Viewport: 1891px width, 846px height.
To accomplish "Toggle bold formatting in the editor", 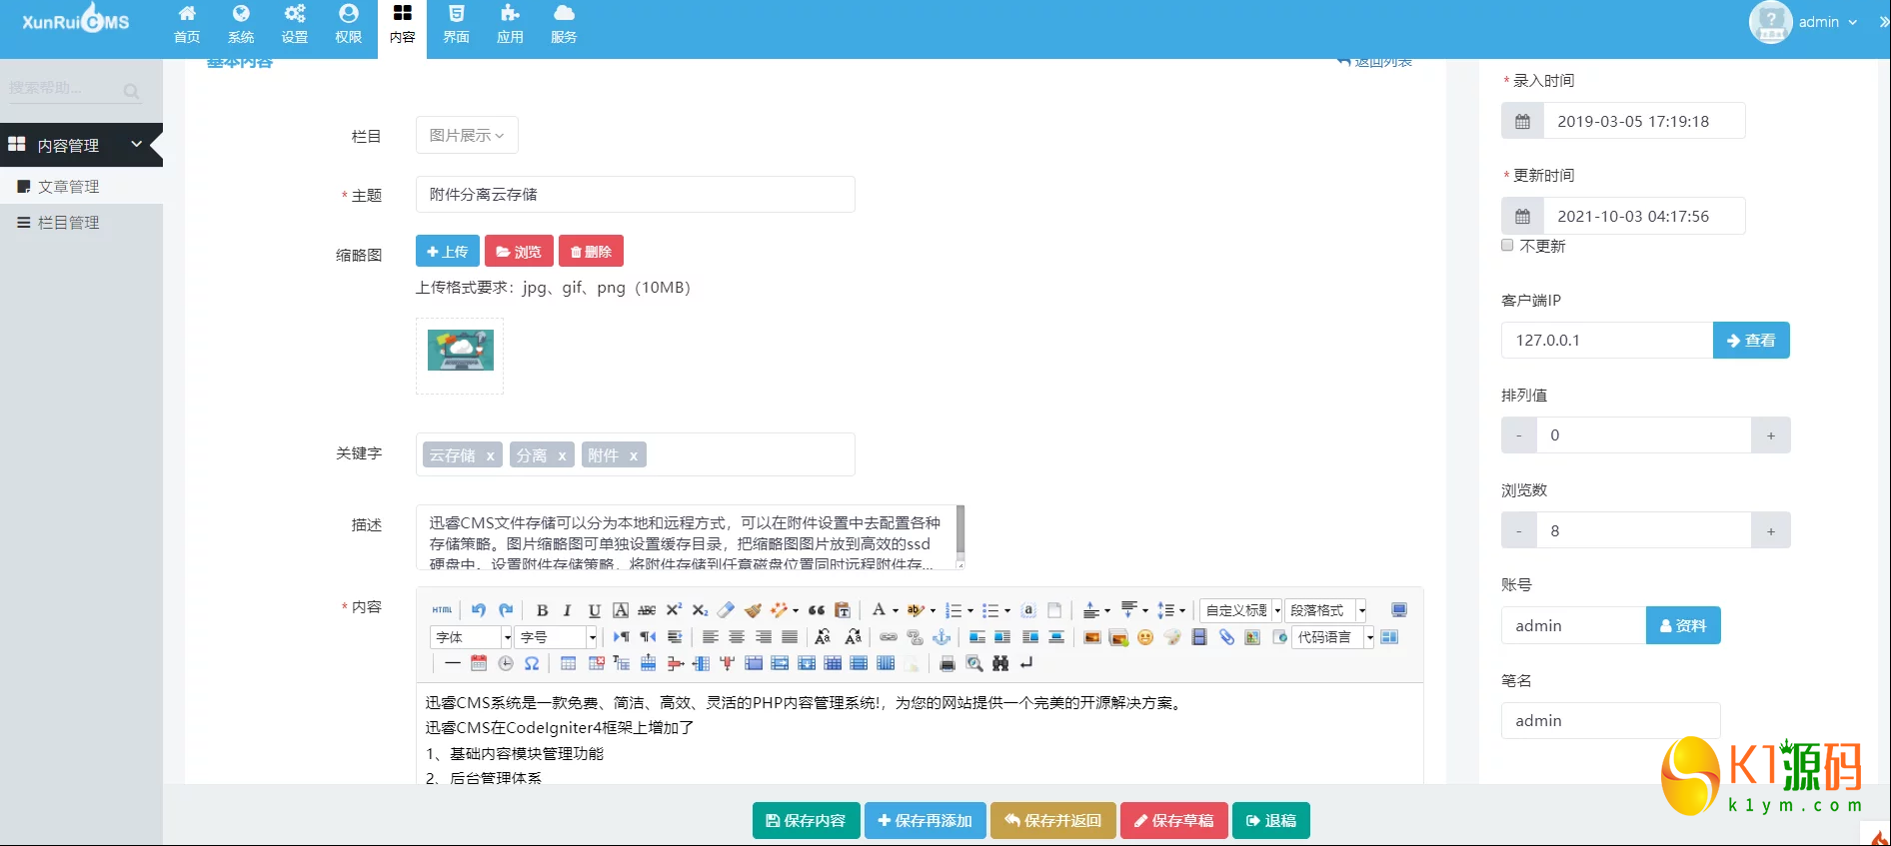I will [x=542, y=610].
